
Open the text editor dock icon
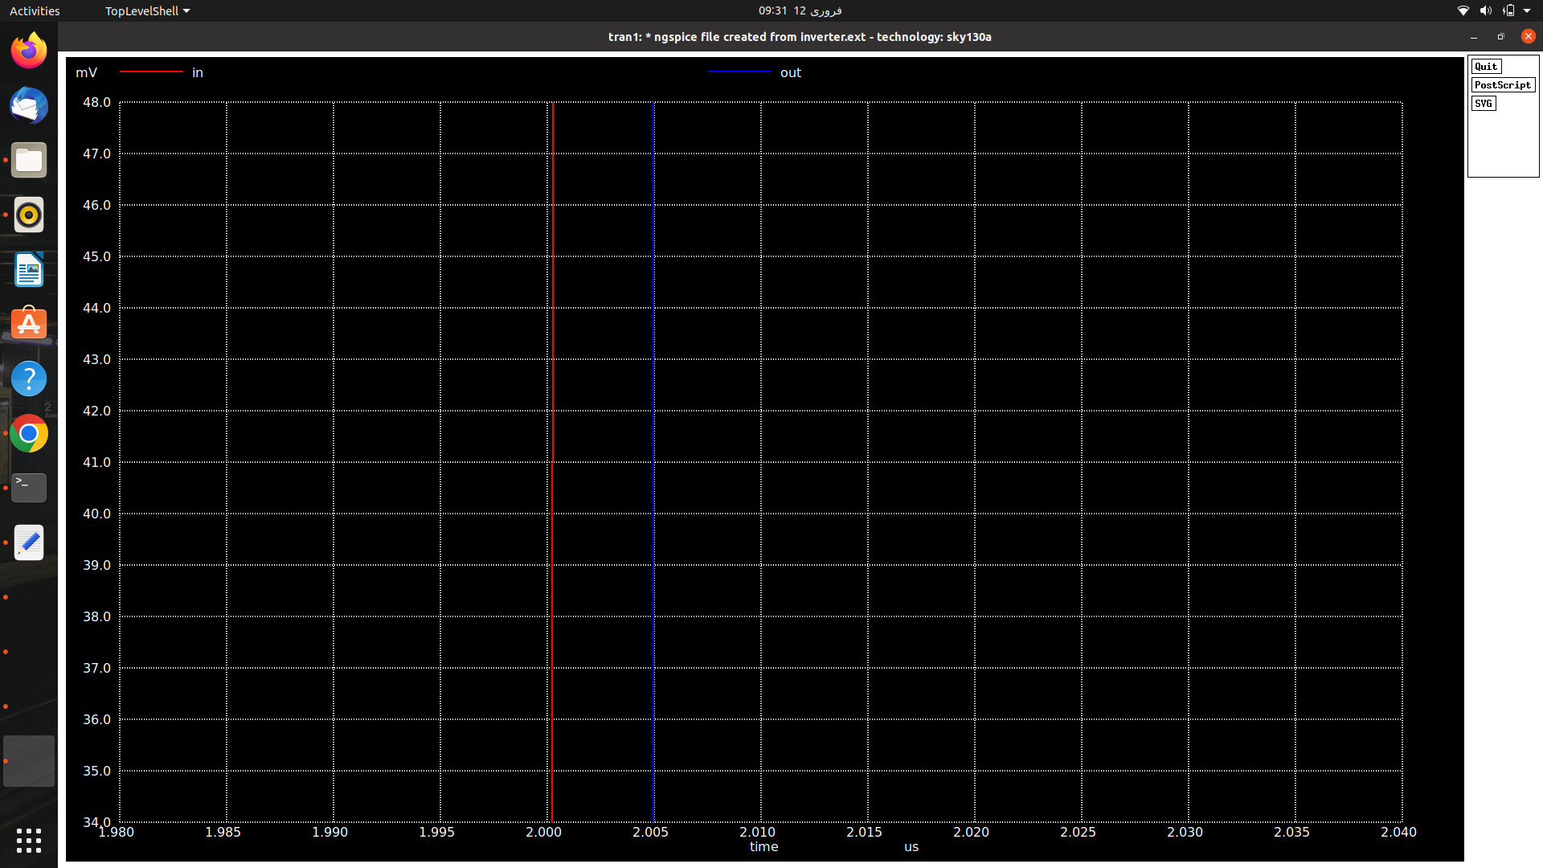click(x=29, y=542)
